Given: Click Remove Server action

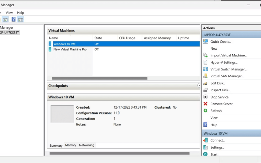Looking at the screenshot, I should [x=222, y=104].
